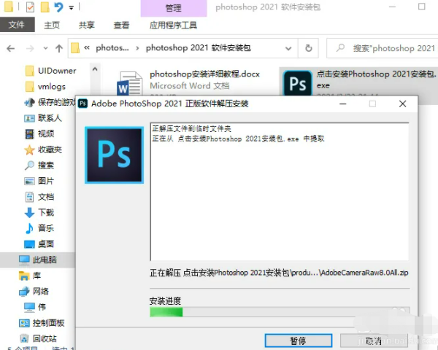Select the UIDowner folder in sidebar
The width and height of the screenshot is (438, 350).
point(50,71)
